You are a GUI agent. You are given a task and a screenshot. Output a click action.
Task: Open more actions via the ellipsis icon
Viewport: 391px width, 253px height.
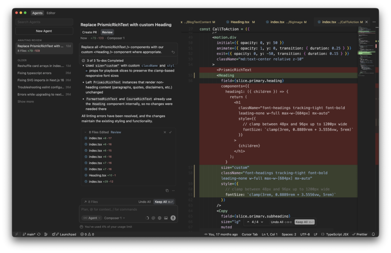click(173, 190)
